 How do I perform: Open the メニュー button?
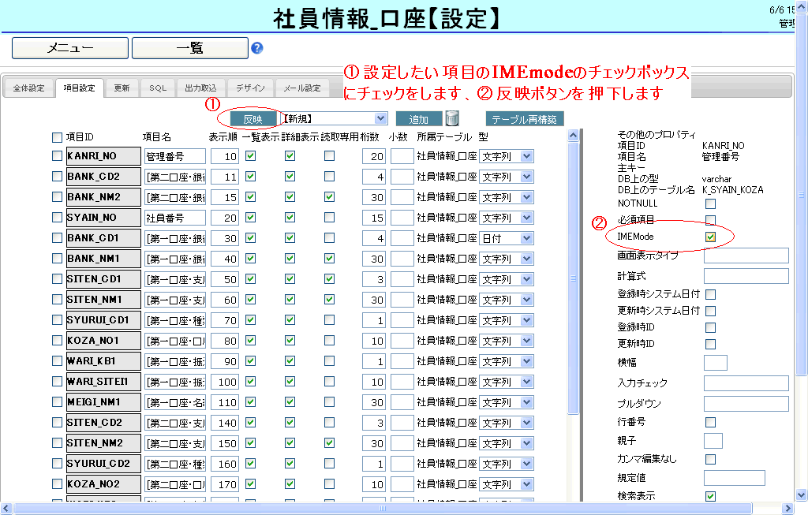tap(69, 48)
